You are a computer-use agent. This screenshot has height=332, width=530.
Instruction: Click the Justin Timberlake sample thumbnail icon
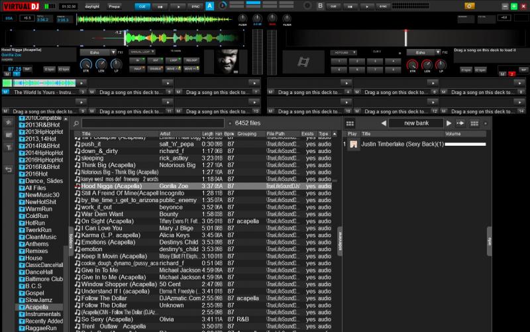[x=354, y=144]
